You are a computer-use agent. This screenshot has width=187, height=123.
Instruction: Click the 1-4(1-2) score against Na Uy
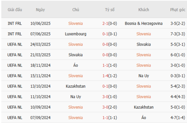click(x=110, y=76)
